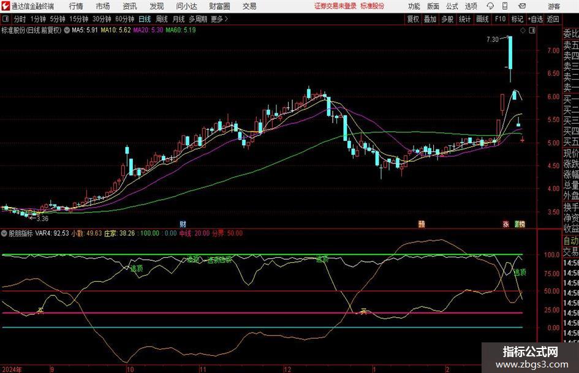Switch to the 15分钟 period tab
Screen dimensions: 579x373
pyautogui.click(x=78, y=19)
